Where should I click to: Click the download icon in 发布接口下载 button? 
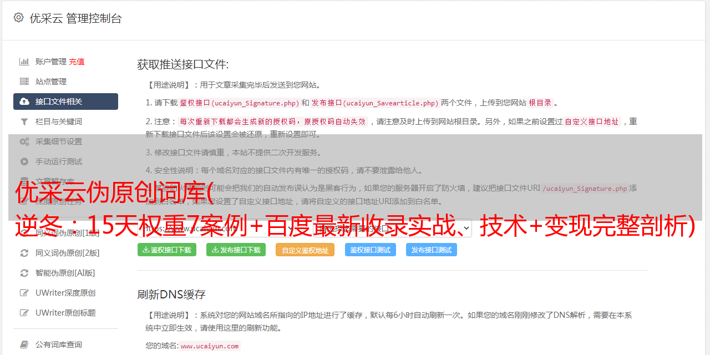(x=215, y=250)
